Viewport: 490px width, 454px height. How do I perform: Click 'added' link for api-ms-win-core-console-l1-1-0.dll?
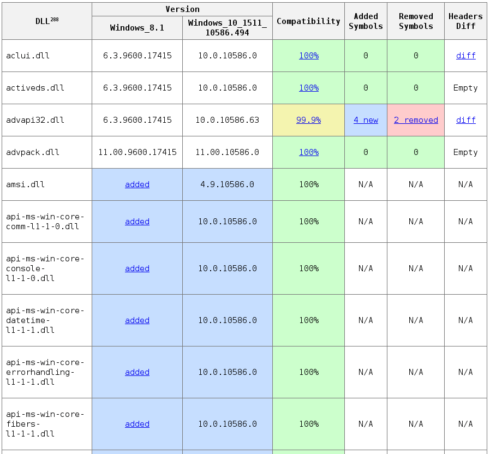[x=137, y=268]
